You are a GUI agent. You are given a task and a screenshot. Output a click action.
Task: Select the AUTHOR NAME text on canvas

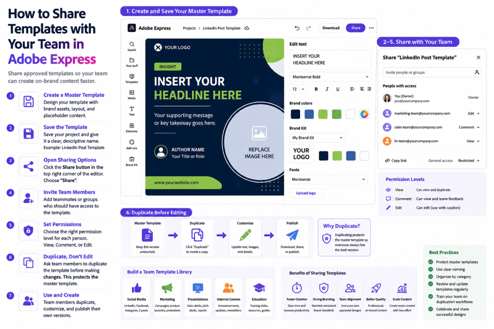188,150
